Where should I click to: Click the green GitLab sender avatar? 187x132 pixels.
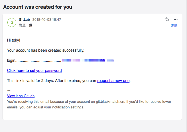[x=12, y=22]
